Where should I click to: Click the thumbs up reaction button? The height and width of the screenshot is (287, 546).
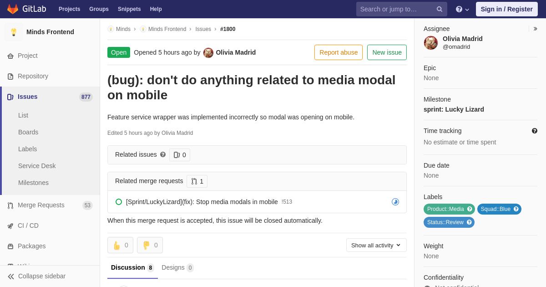[x=120, y=245]
